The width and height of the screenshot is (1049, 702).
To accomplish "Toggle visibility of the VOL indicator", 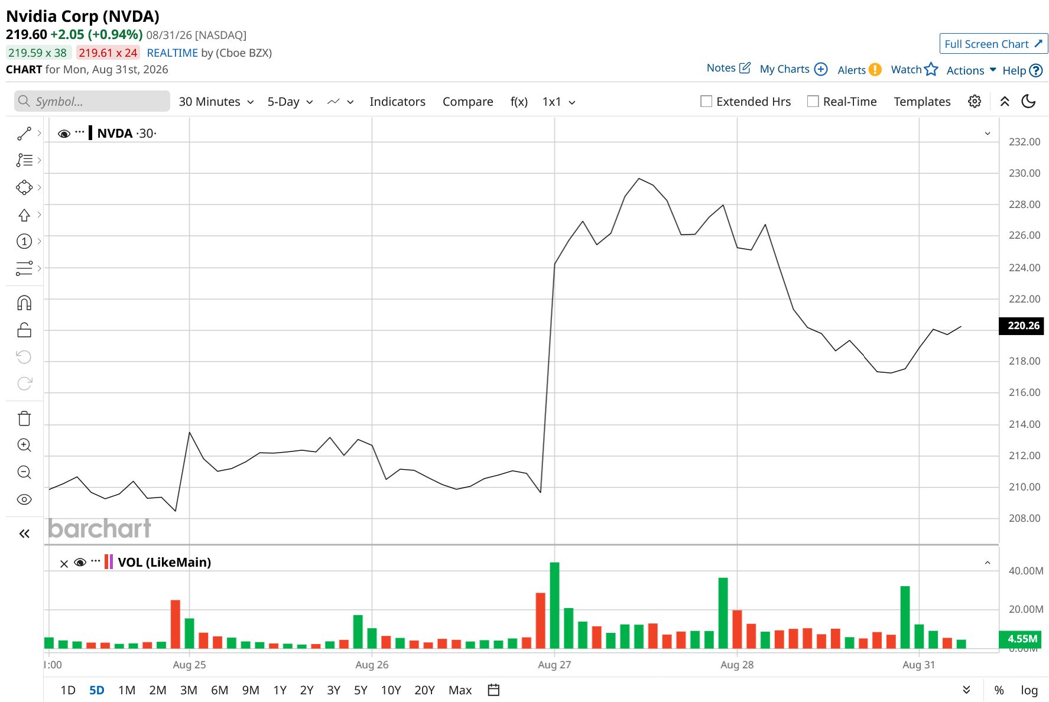I will 80,562.
